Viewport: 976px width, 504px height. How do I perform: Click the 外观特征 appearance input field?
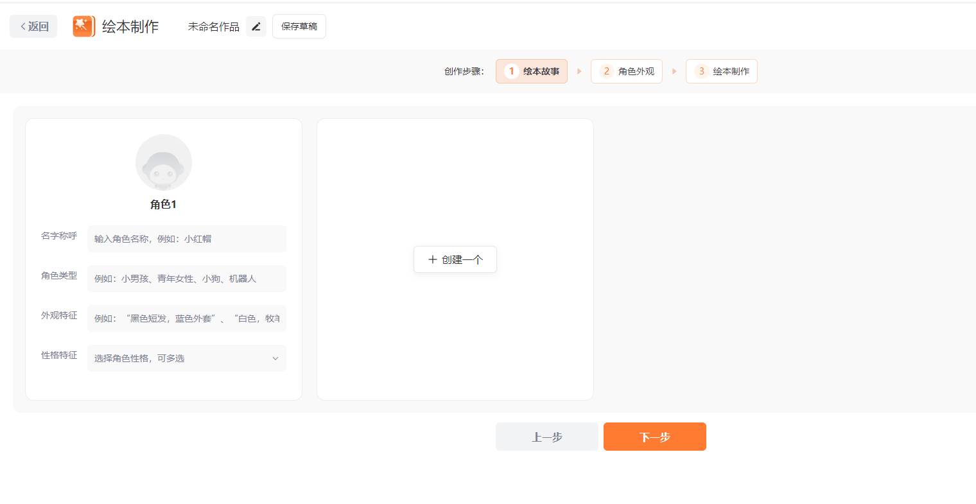[186, 318]
